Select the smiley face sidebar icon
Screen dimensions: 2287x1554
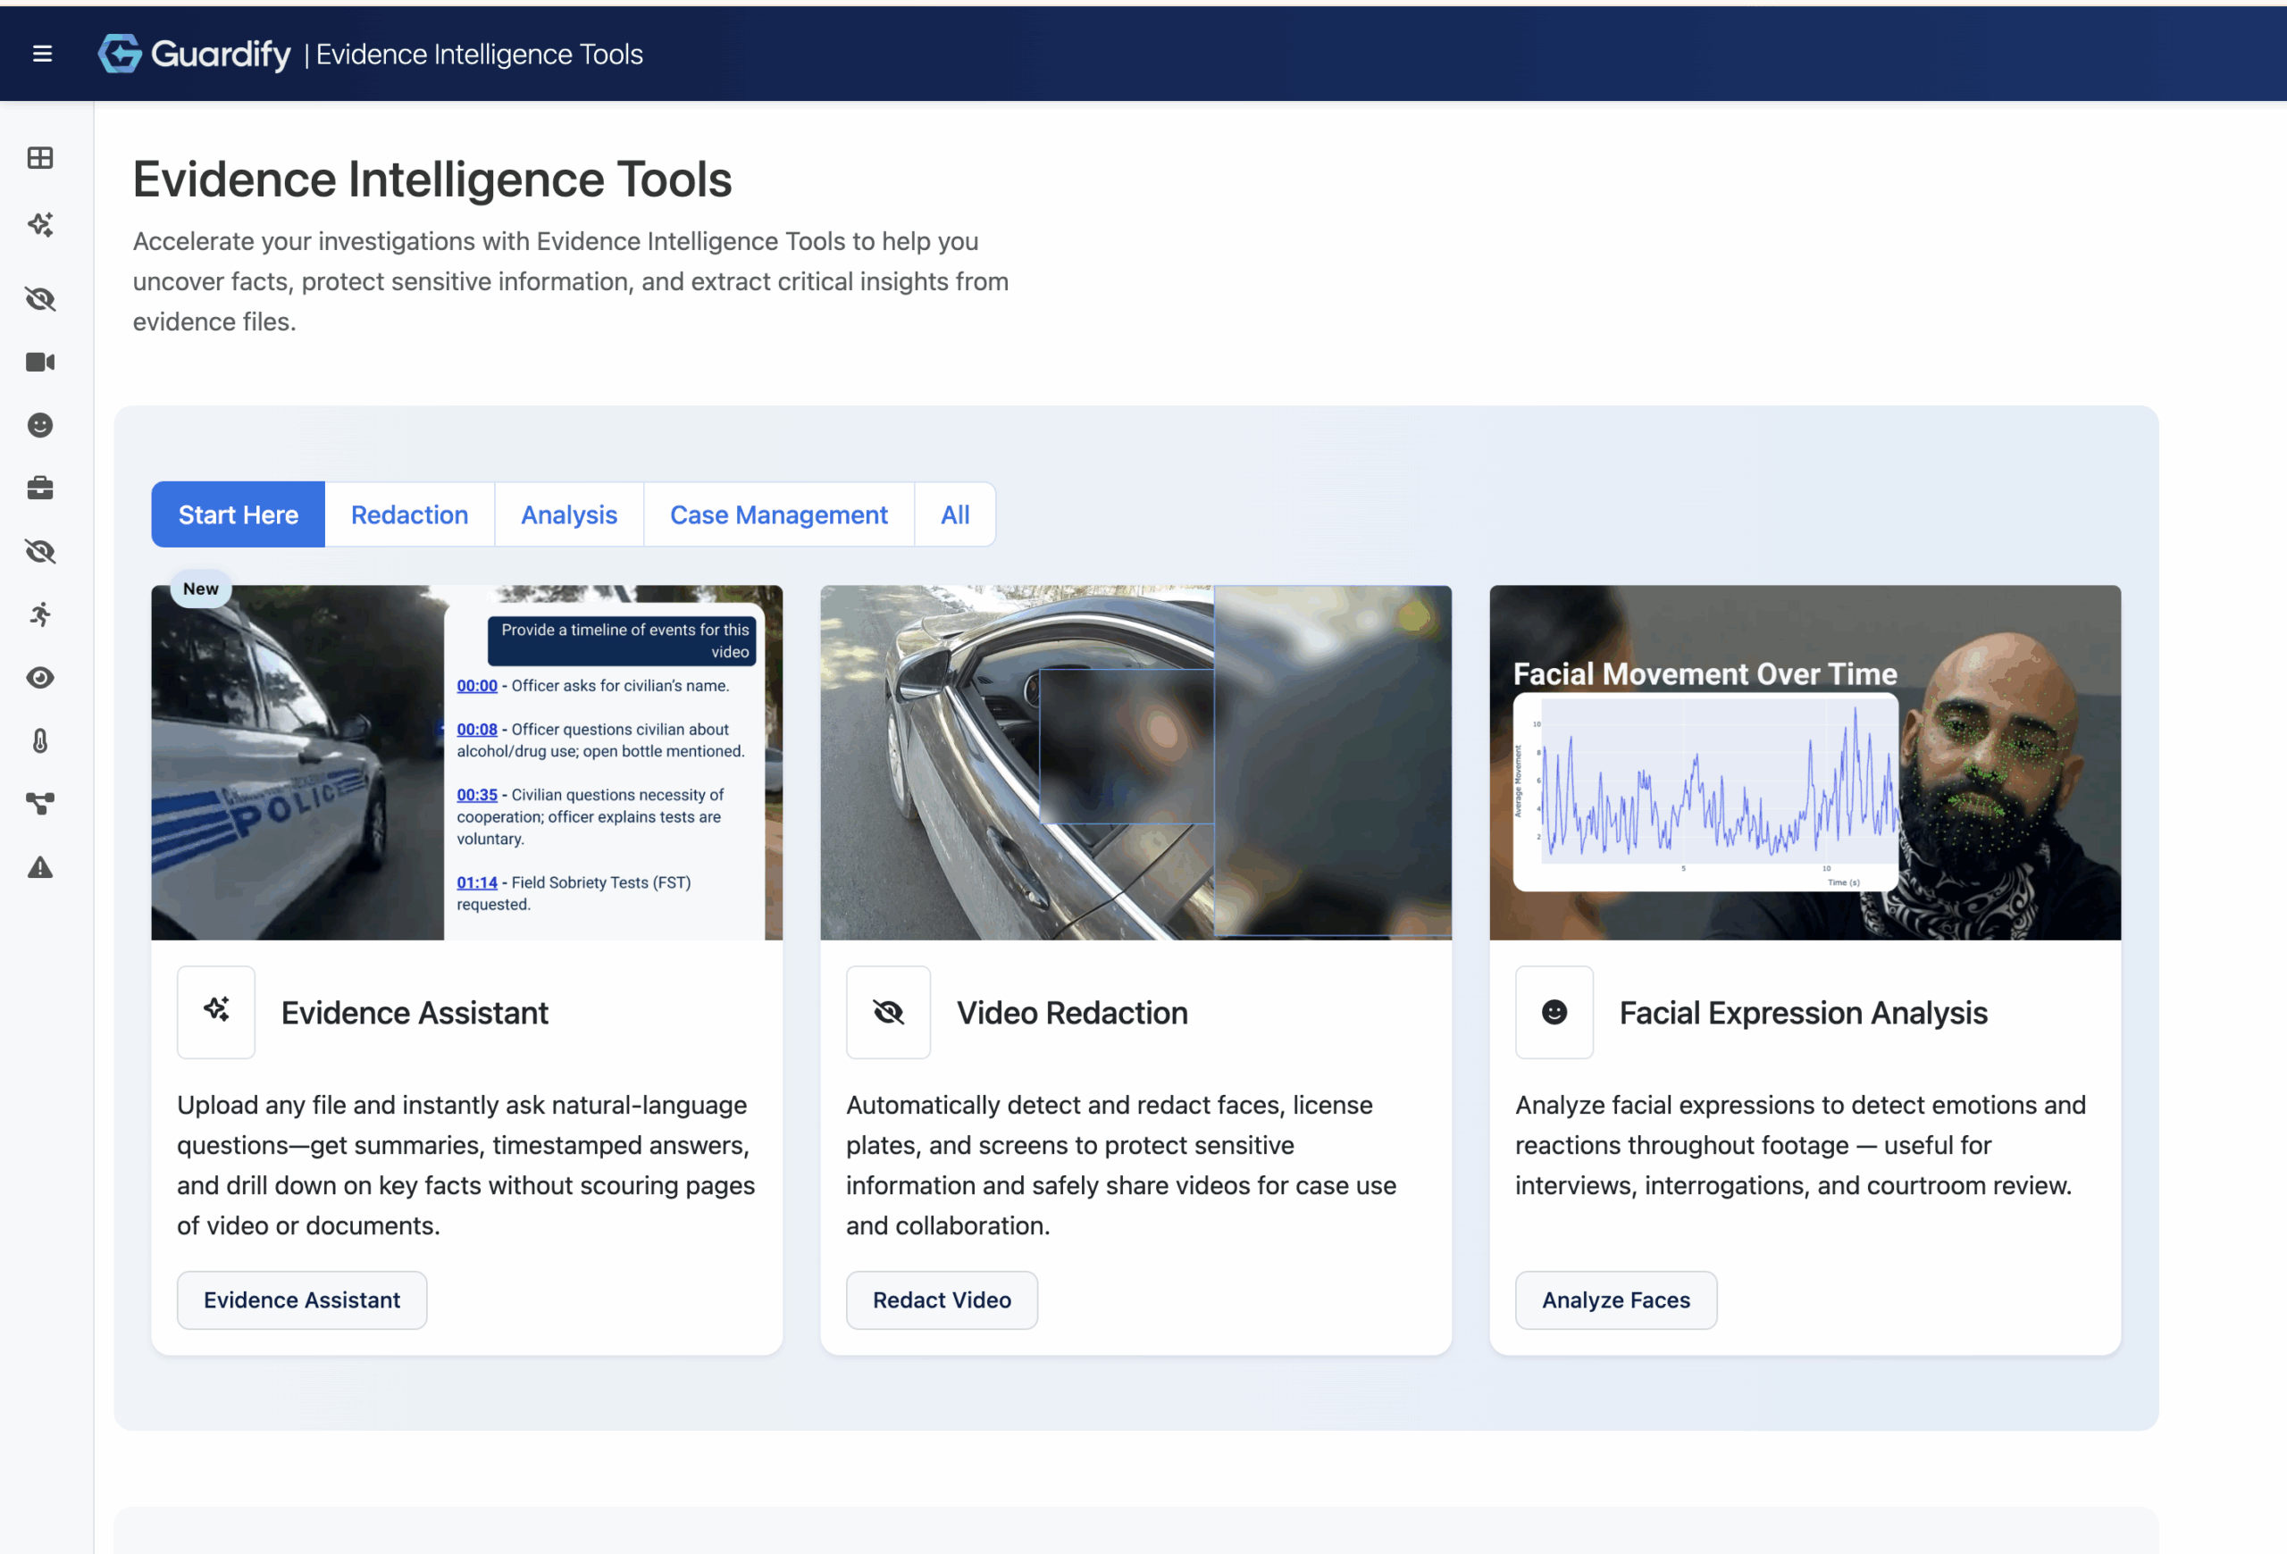pos(40,425)
